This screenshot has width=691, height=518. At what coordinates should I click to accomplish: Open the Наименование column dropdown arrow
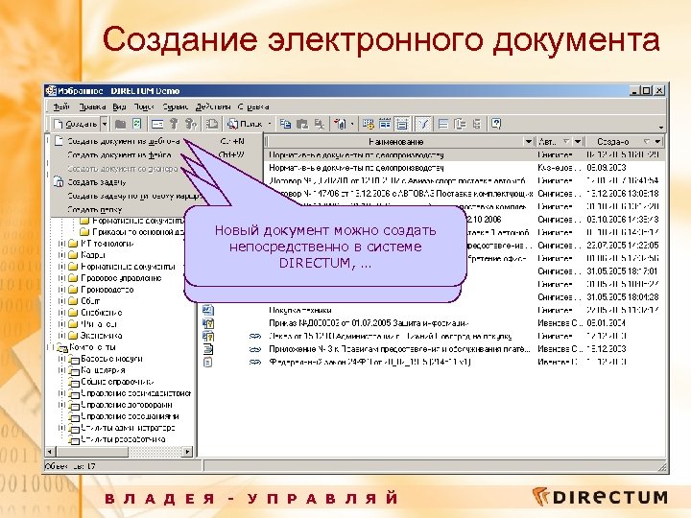tap(529, 141)
